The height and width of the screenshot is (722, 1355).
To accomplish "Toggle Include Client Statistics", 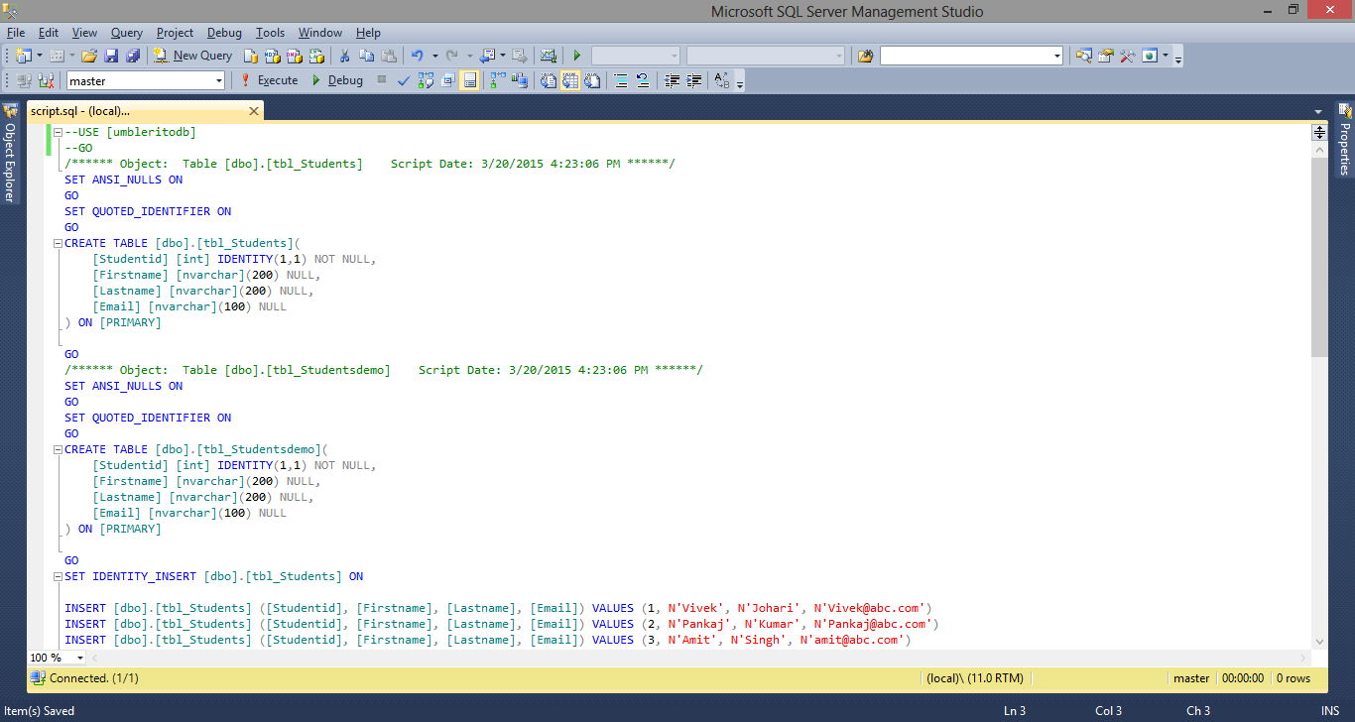I will coord(519,80).
